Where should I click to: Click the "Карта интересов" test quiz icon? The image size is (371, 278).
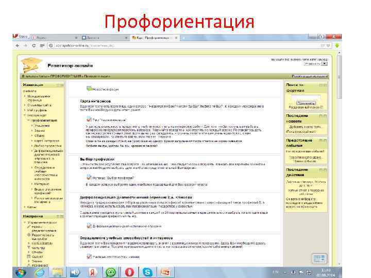[x=89, y=119]
